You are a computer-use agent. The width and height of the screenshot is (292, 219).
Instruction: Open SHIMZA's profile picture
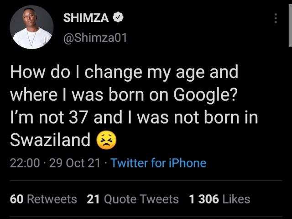tap(31, 28)
